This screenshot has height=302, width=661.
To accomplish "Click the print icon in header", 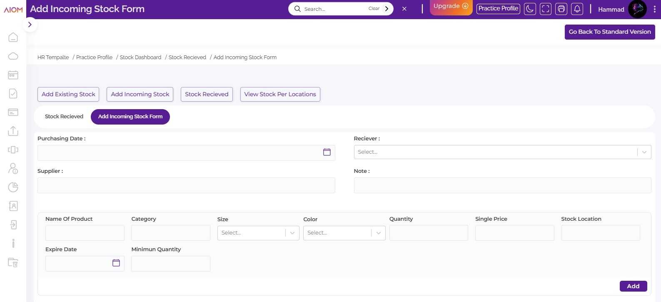I will click(561, 9).
